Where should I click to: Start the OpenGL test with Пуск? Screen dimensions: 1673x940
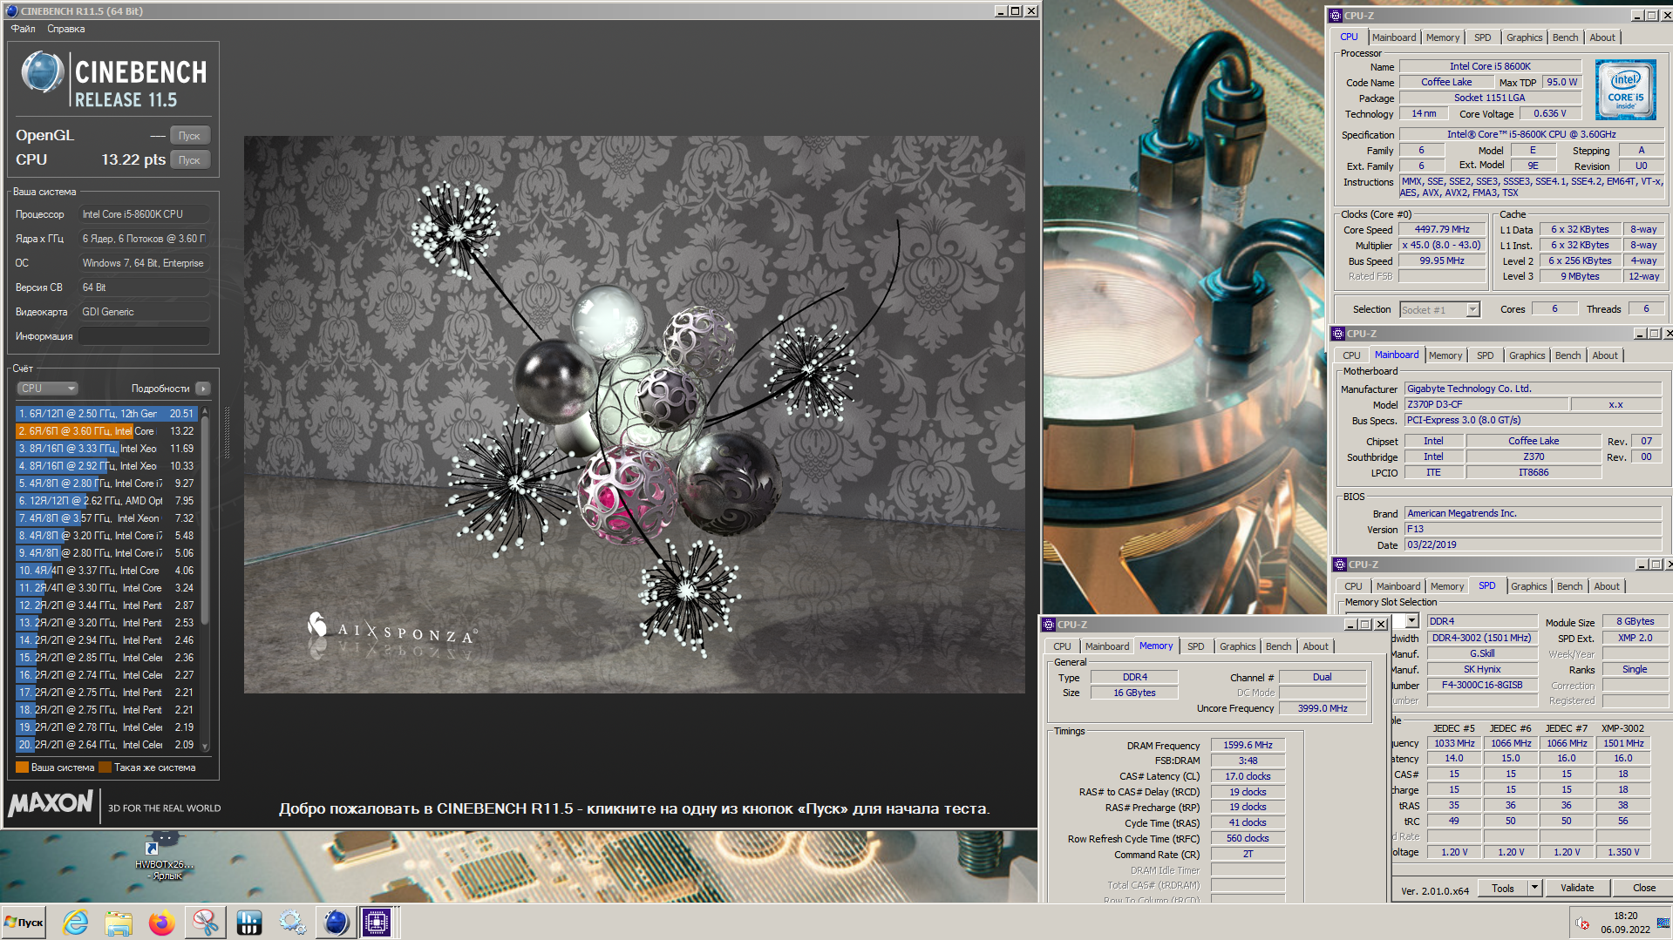(x=189, y=136)
